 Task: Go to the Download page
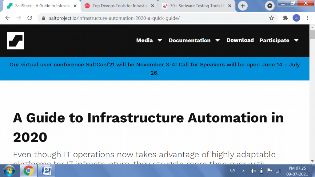click(x=240, y=40)
